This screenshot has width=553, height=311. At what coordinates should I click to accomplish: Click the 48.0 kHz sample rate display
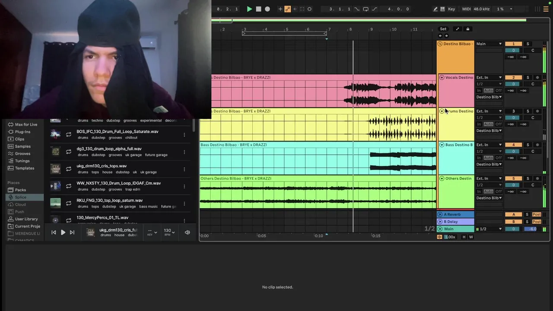482,9
